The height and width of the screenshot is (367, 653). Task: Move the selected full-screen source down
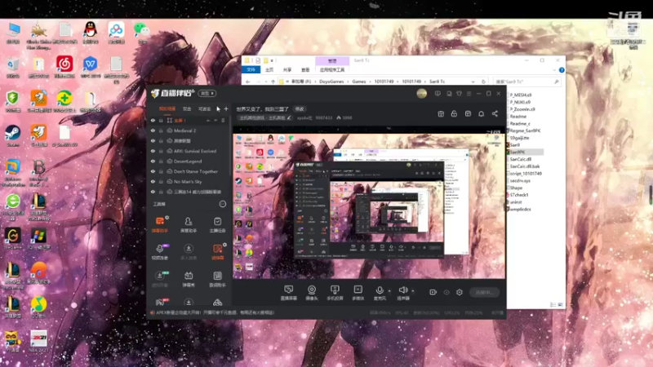click(215, 120)
